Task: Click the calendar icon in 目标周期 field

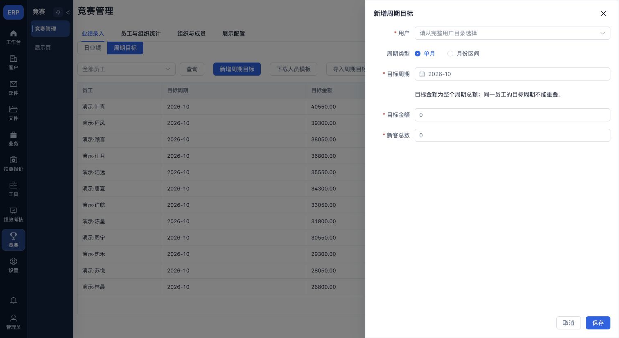Action: pyautogui.click(x=422, y=74)
